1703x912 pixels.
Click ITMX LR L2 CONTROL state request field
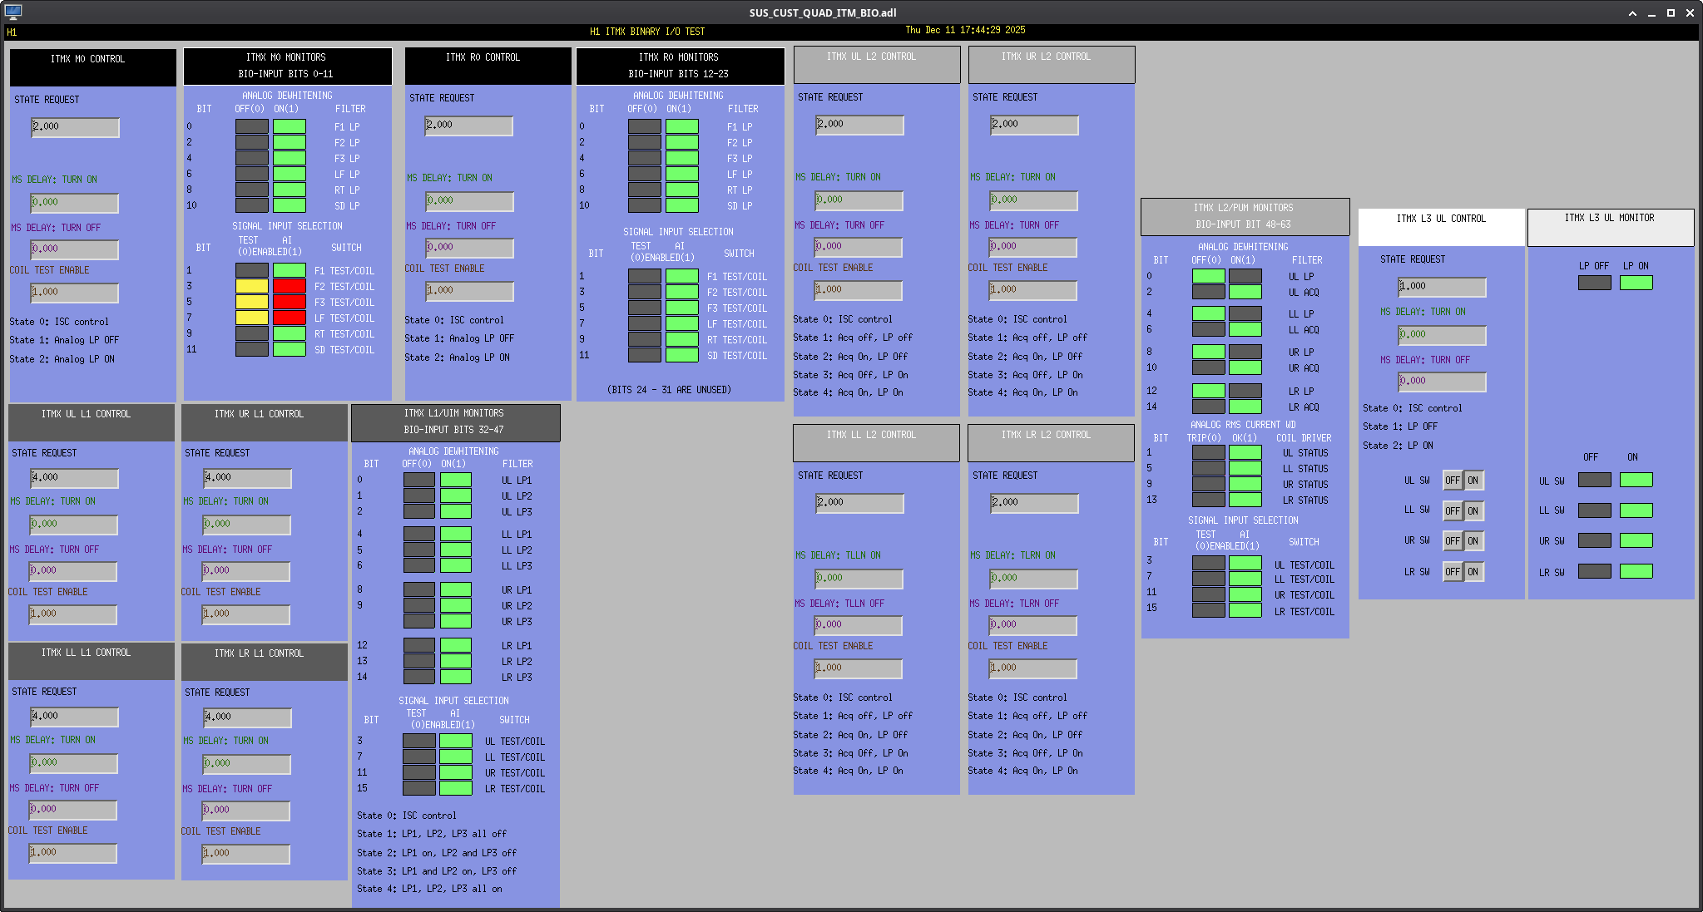(x=1034, y=503)
